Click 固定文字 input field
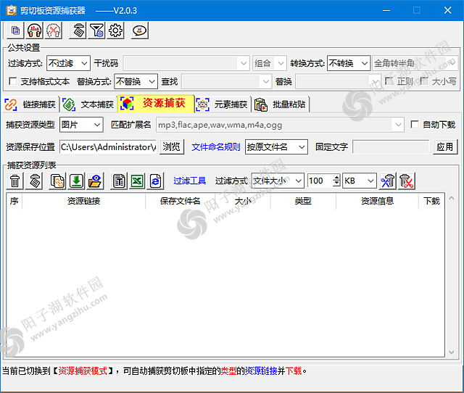 pos(391,146)
